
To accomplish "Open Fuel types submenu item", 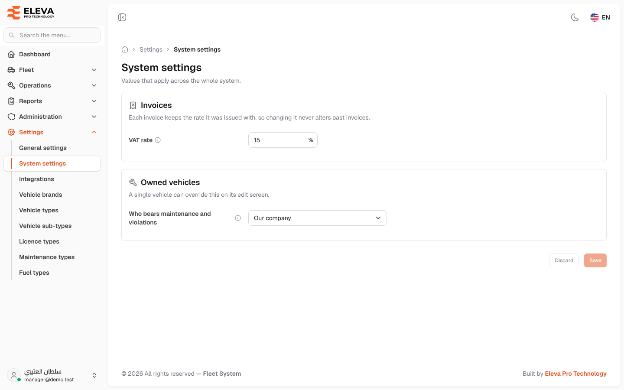I will click(52, 273).
